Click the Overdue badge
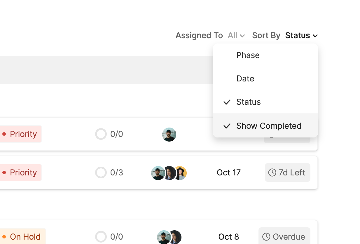 click(284, 237)
